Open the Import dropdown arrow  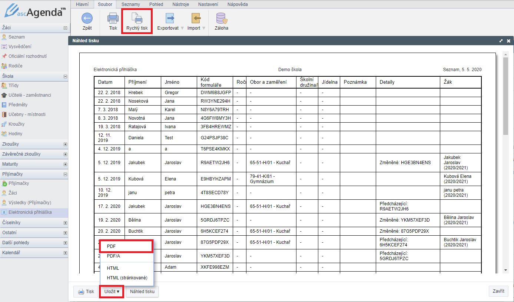click(203, 28)
